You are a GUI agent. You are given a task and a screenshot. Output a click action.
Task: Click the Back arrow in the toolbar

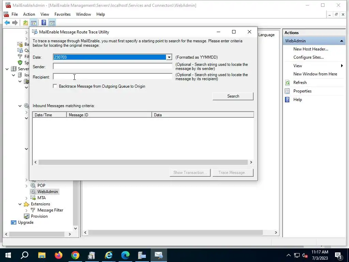point(7,23)
